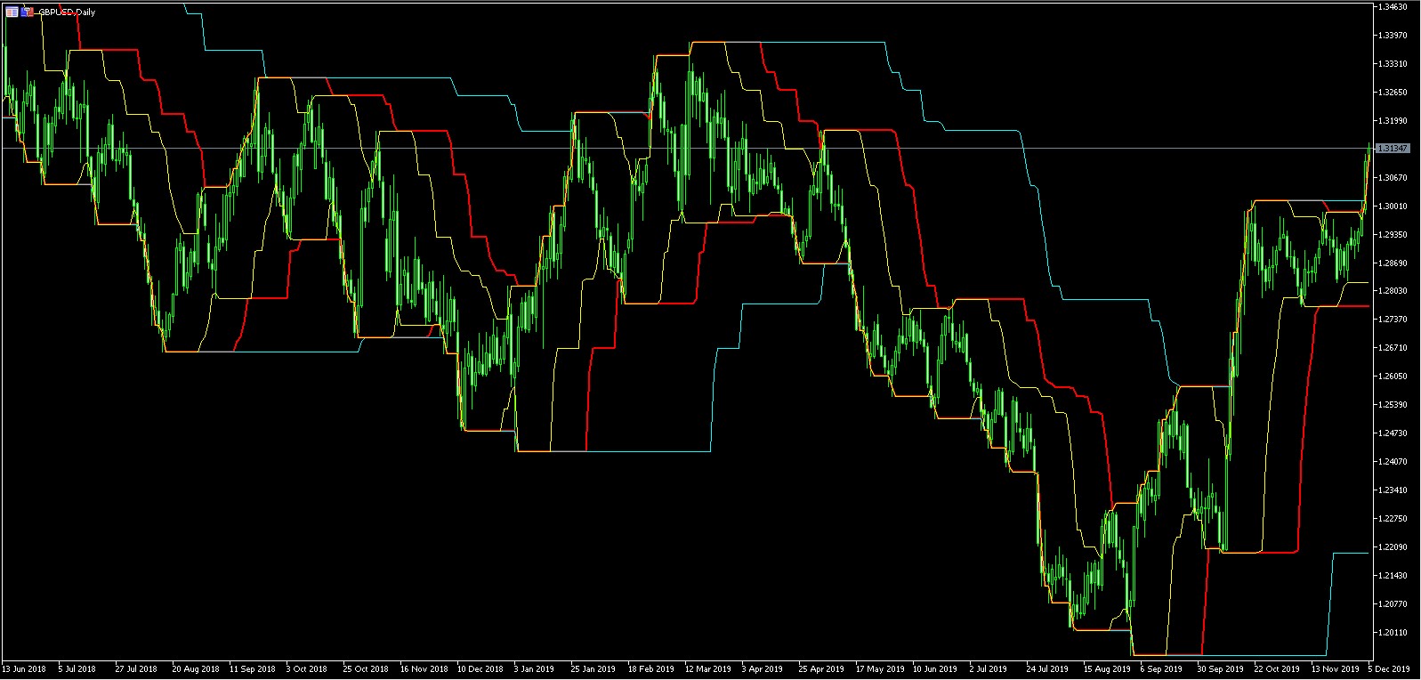This screenshot has height=680, width=1421.
Task: Click the 1.26710 price scale value
Action: click(1393, 348)
